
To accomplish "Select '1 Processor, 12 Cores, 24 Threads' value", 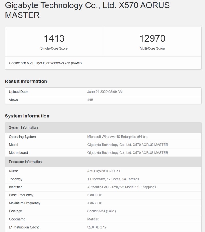I will (113, 179).
